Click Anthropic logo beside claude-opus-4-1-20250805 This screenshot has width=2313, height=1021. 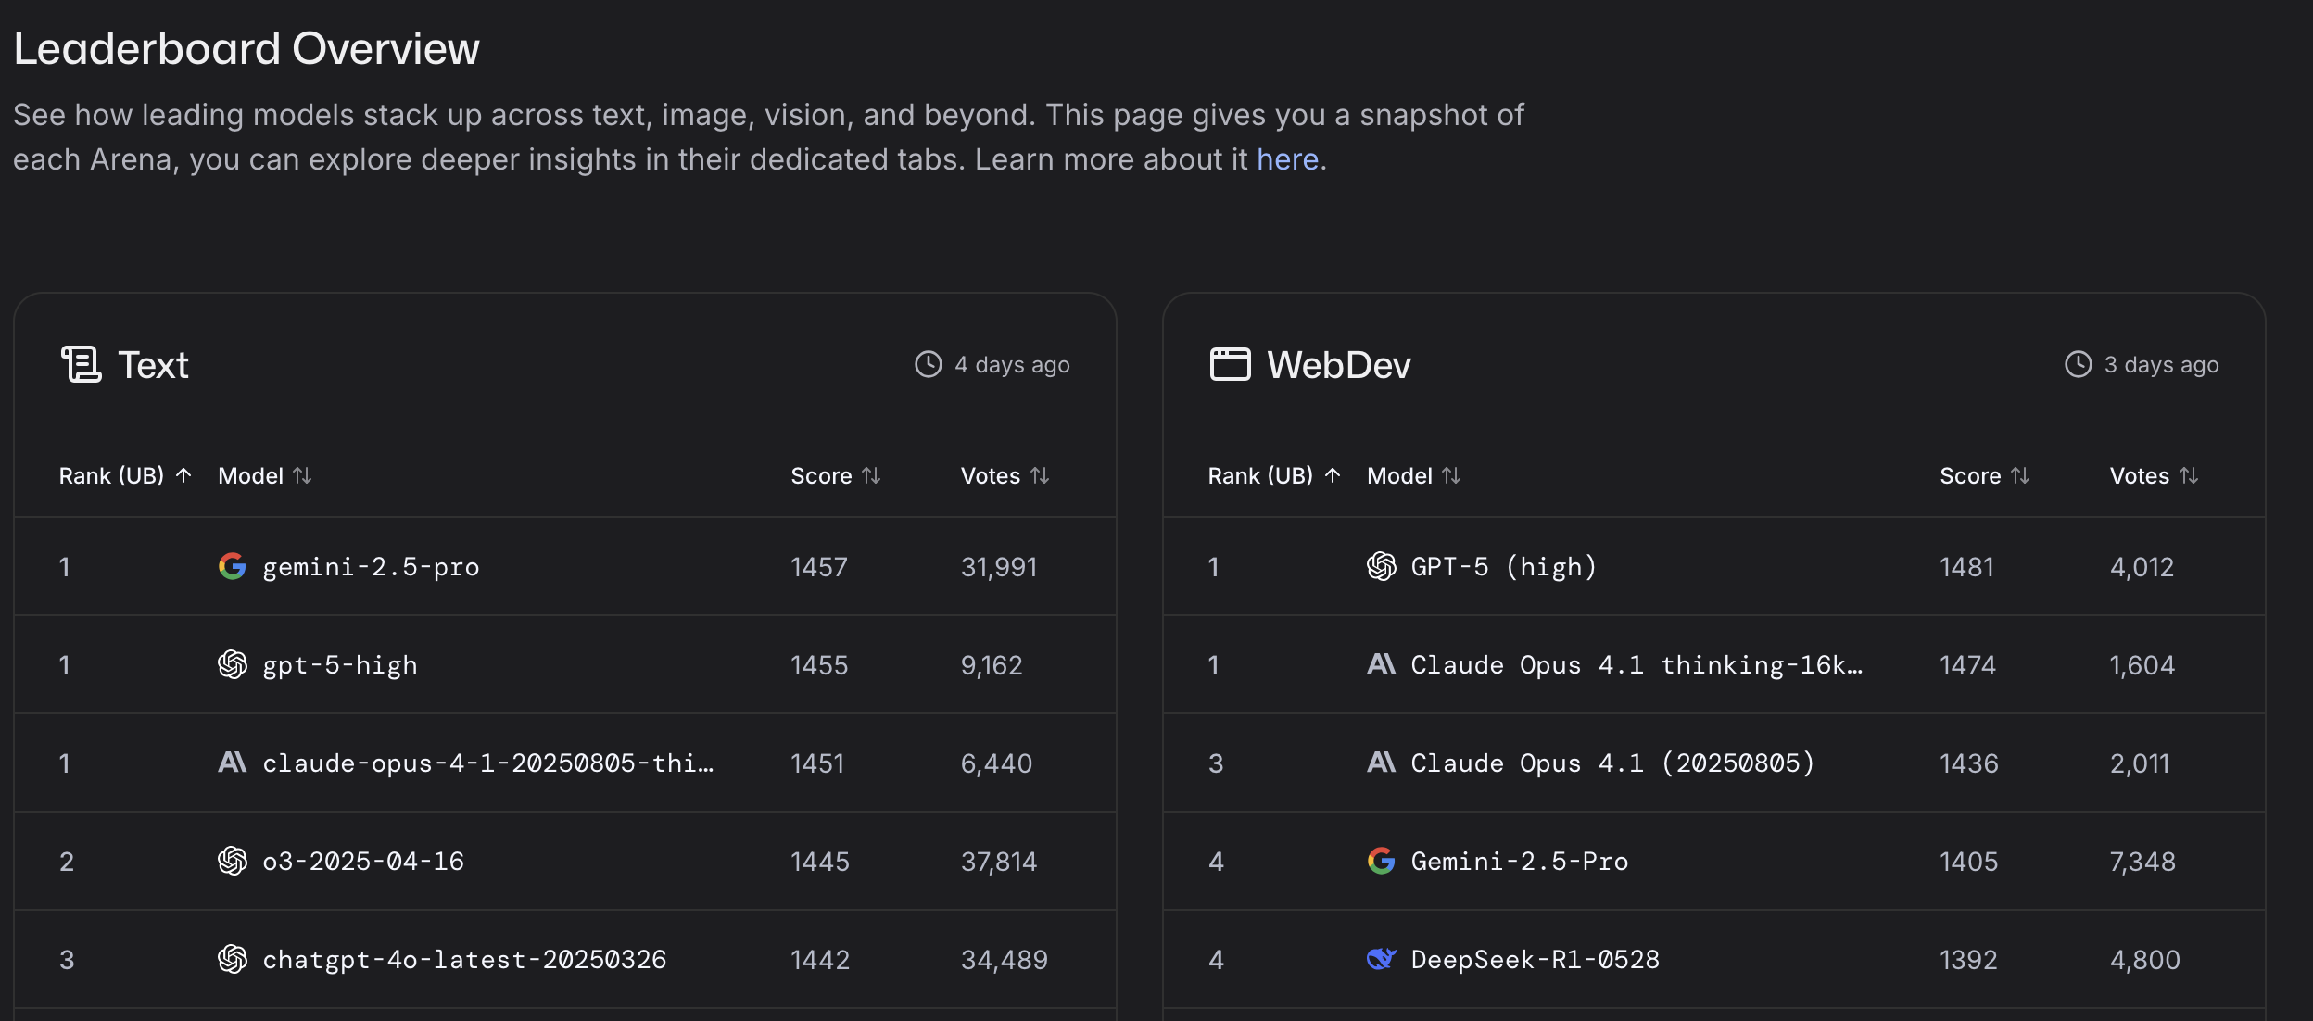(232, 763)
